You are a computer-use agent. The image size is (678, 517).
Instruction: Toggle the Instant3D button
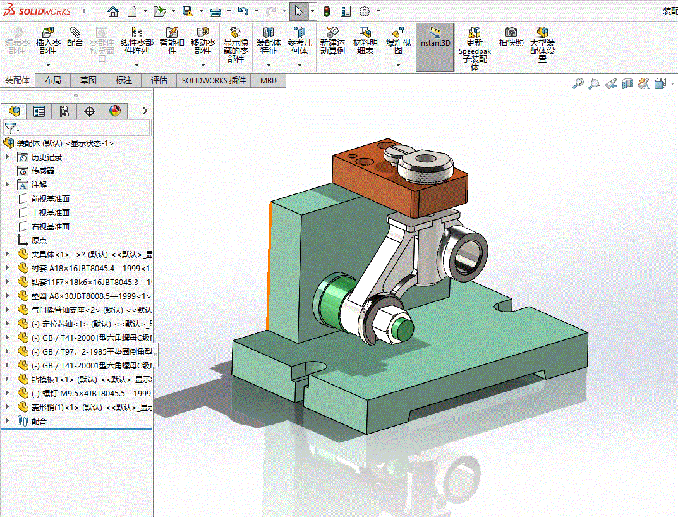(435, 38)
